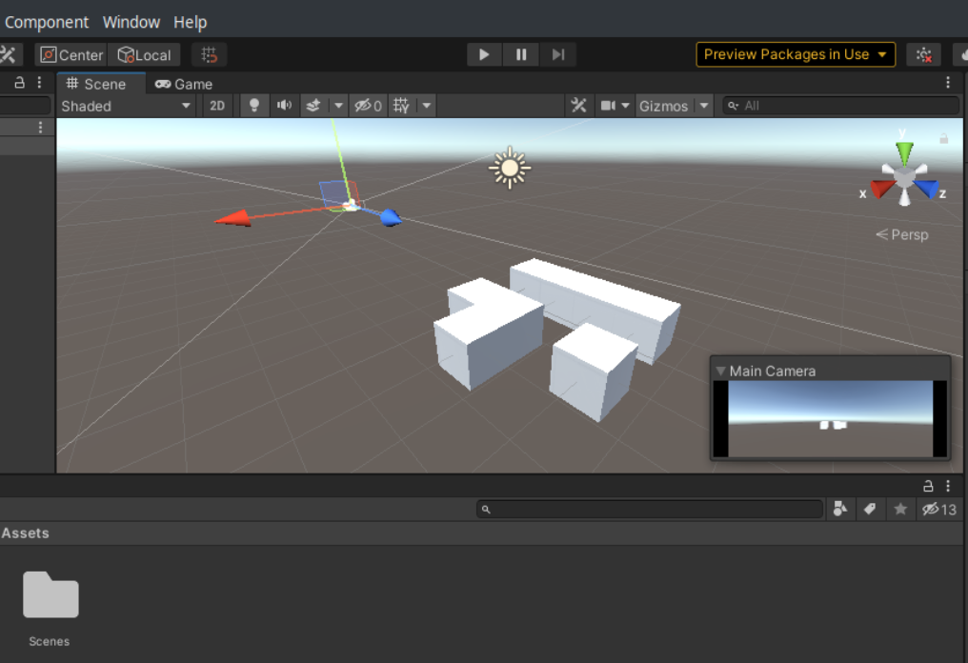This screenshot has height=663, width=968.
Task: Open the Shaded draw mode dropdown
Action: (x=127, y=106)
